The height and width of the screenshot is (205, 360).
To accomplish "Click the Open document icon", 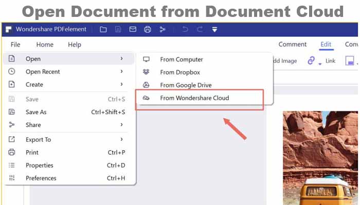I will click(11, 58).
